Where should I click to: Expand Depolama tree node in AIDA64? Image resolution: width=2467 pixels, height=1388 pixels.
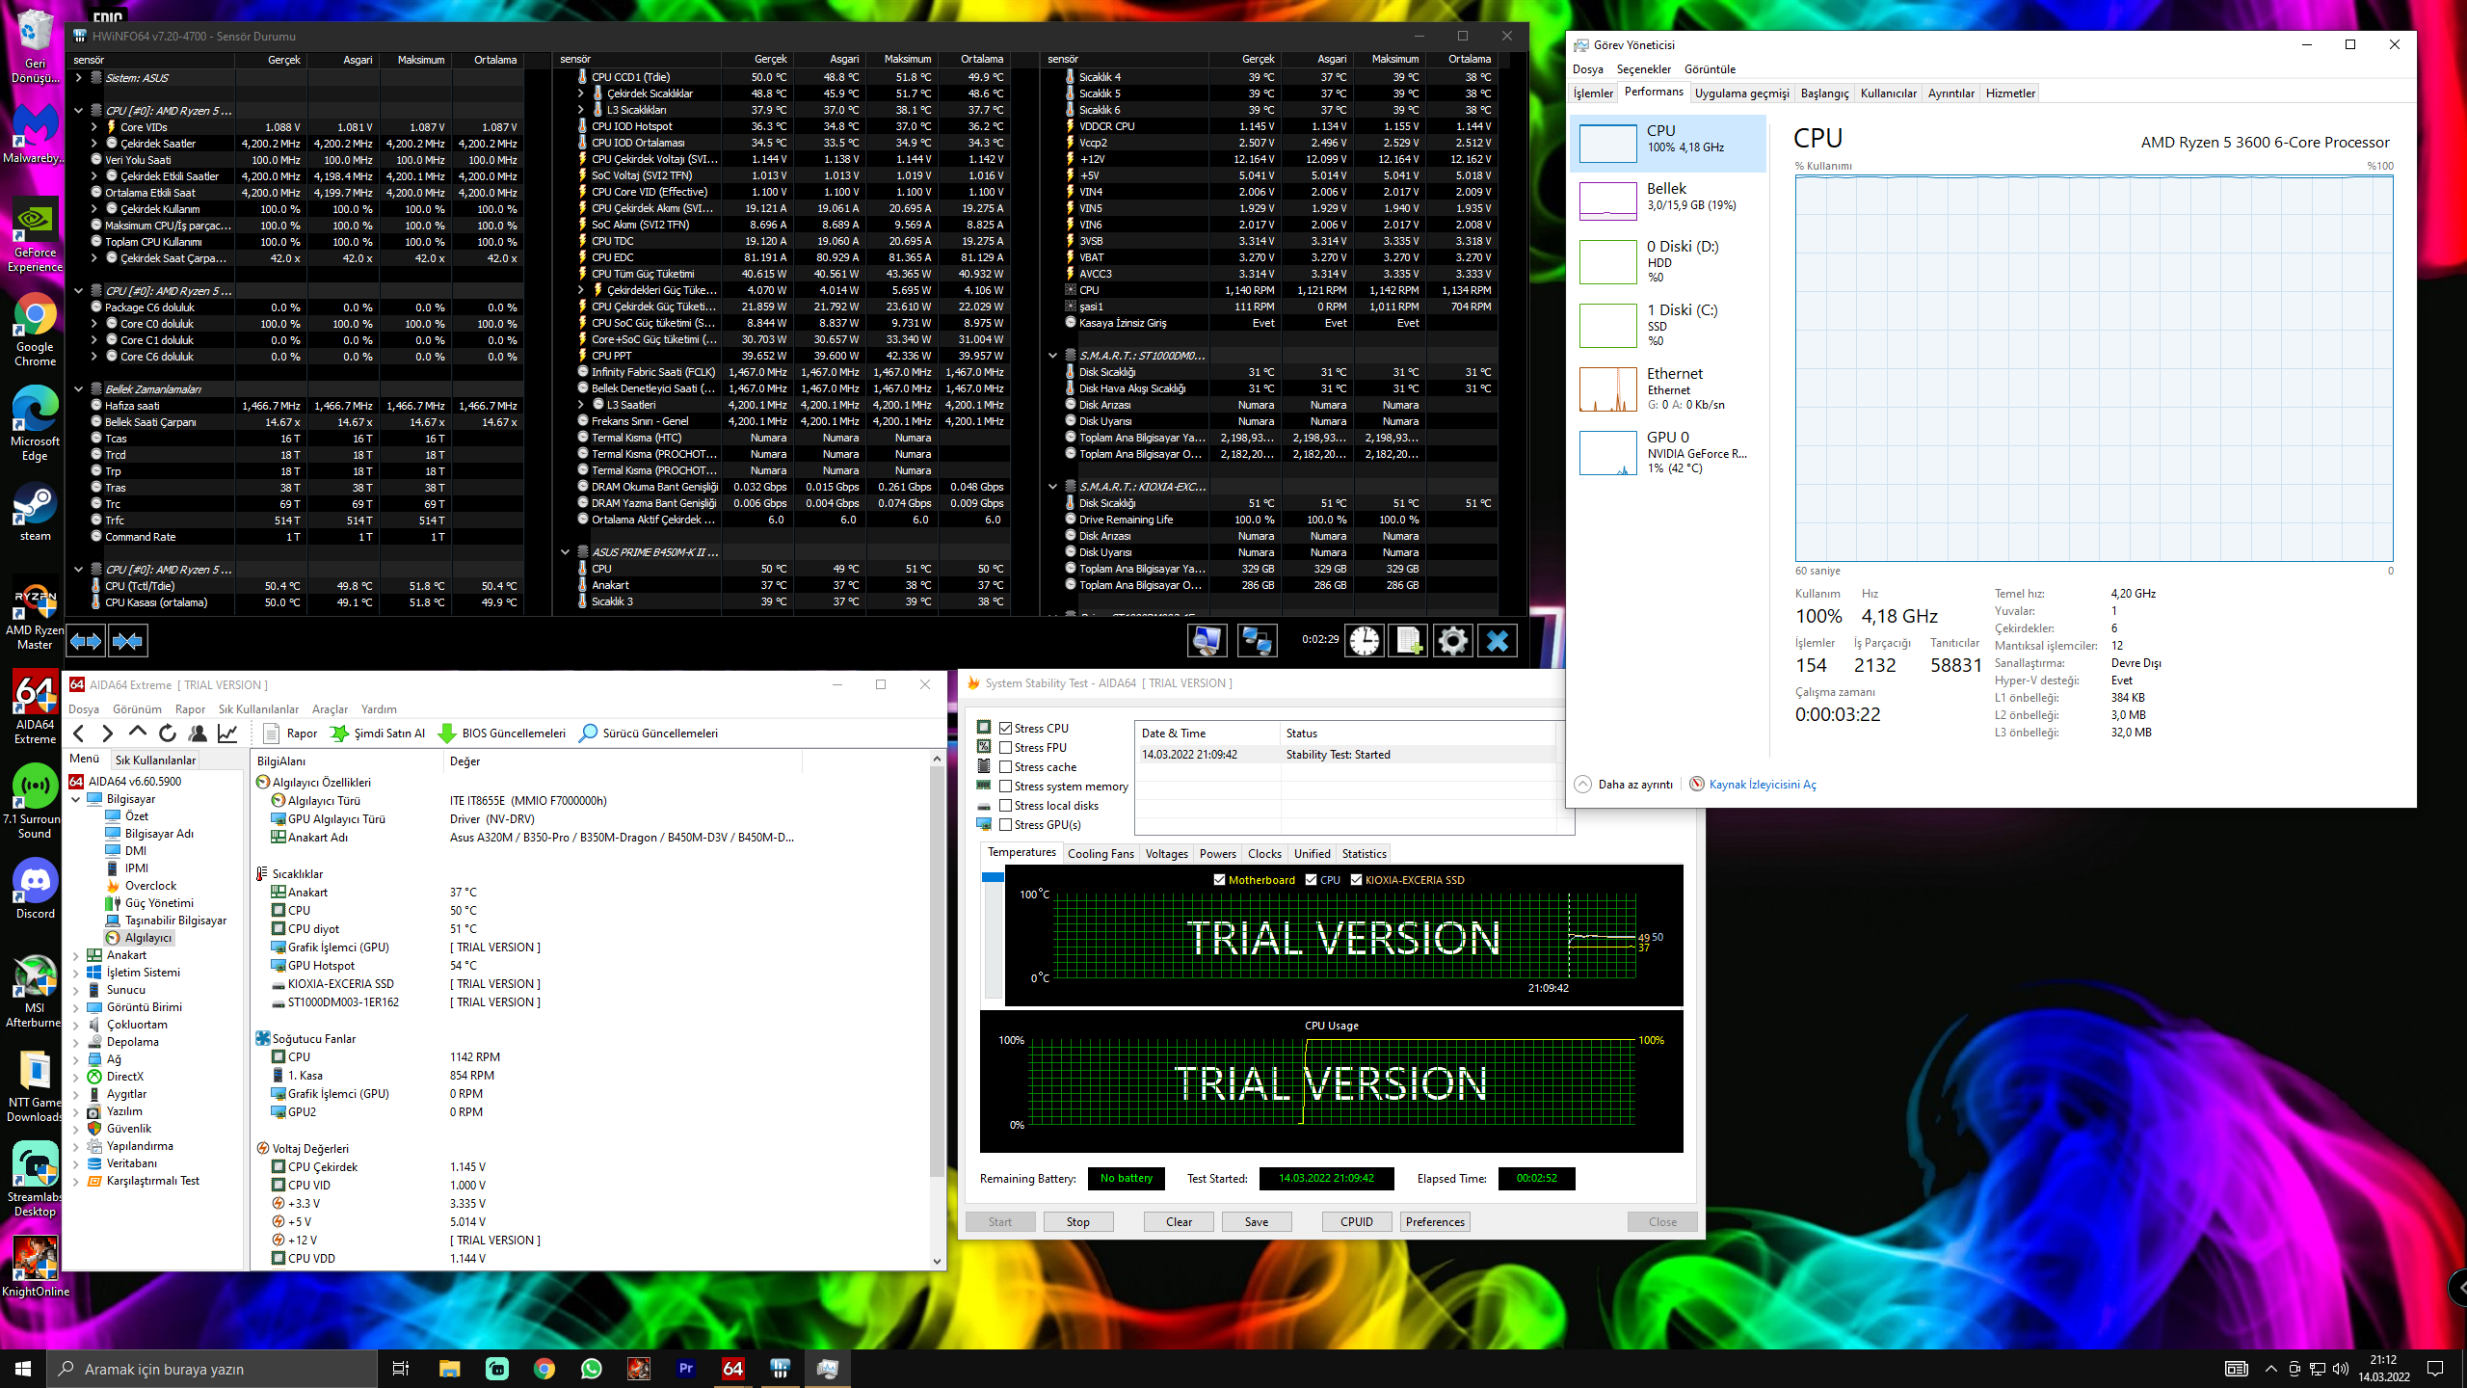coord(76,1042)
